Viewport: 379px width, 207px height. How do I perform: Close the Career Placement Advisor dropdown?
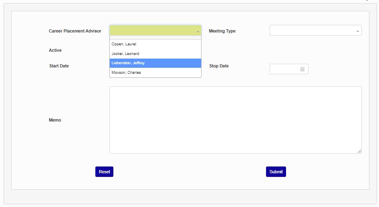tap(155, 30)
